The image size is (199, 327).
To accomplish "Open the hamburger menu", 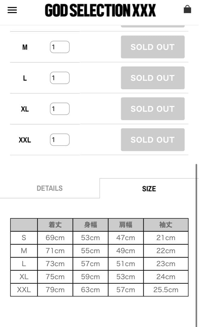I will pyautogui.click(x=12, y=10).
